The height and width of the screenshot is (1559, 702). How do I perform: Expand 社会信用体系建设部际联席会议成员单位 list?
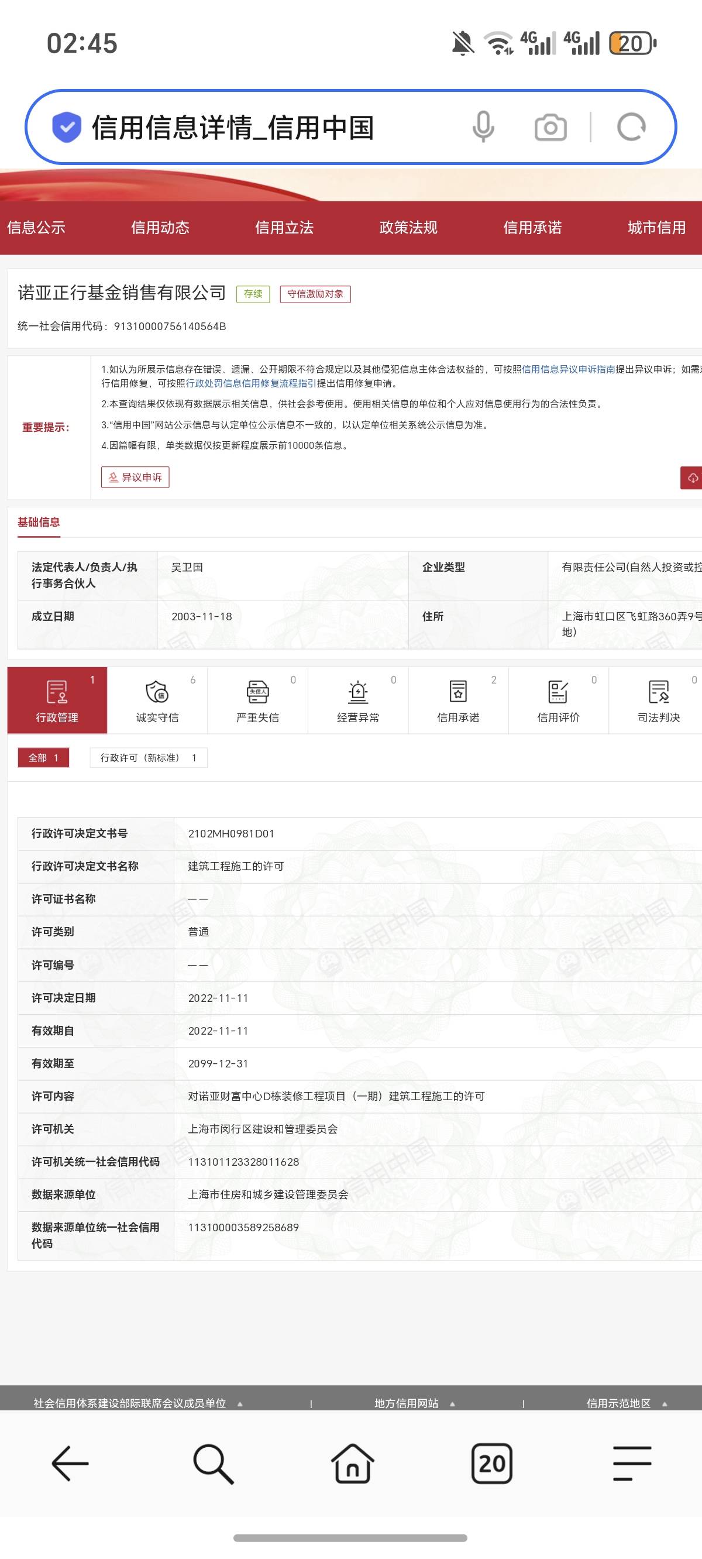139,1403
